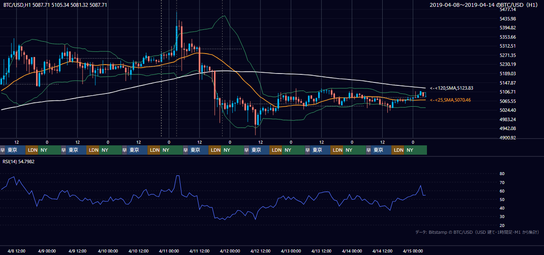Select the 4/12 00:00 time label

230,251
